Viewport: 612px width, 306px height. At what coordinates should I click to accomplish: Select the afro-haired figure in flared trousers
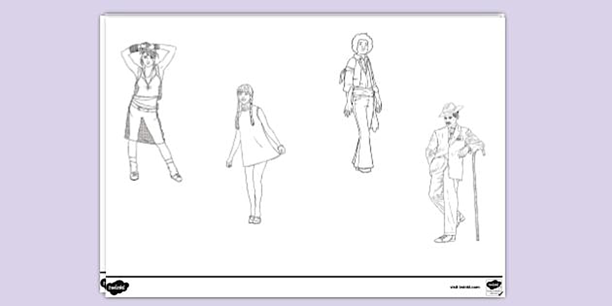[362, 102]
